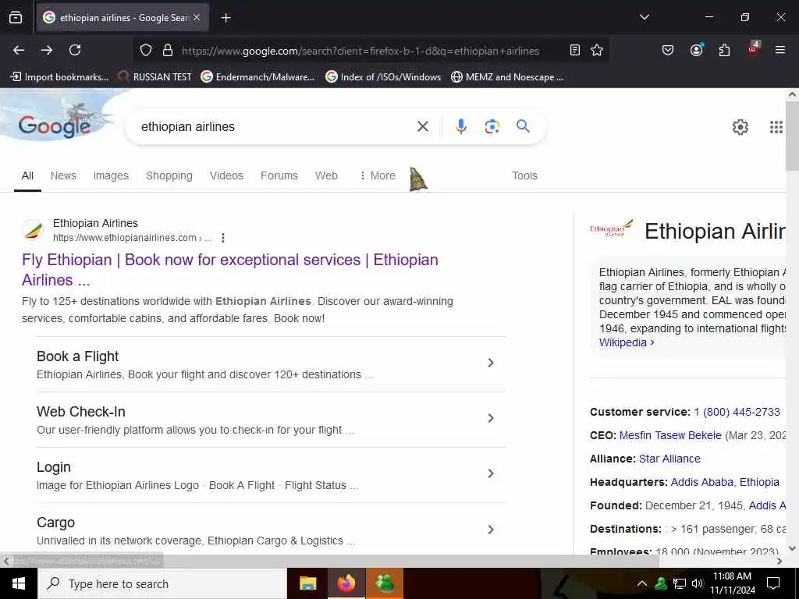Submit search with magnifier icon
This screenshot has height=599, width=799.
523,126
